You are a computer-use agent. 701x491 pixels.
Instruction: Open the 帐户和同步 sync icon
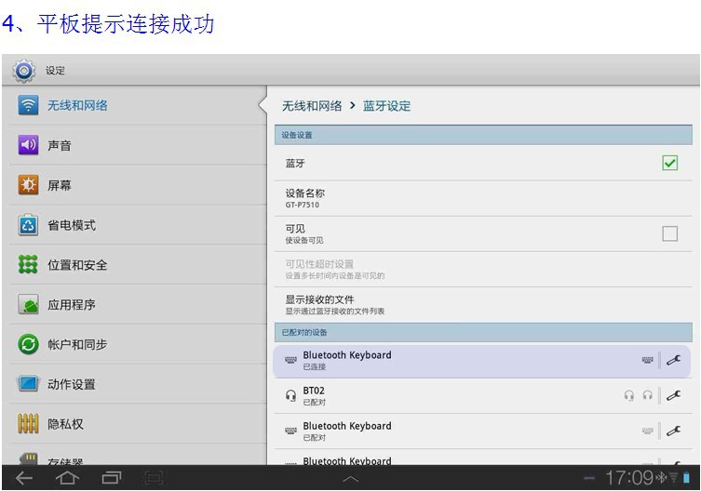click(x=28, y=344)
